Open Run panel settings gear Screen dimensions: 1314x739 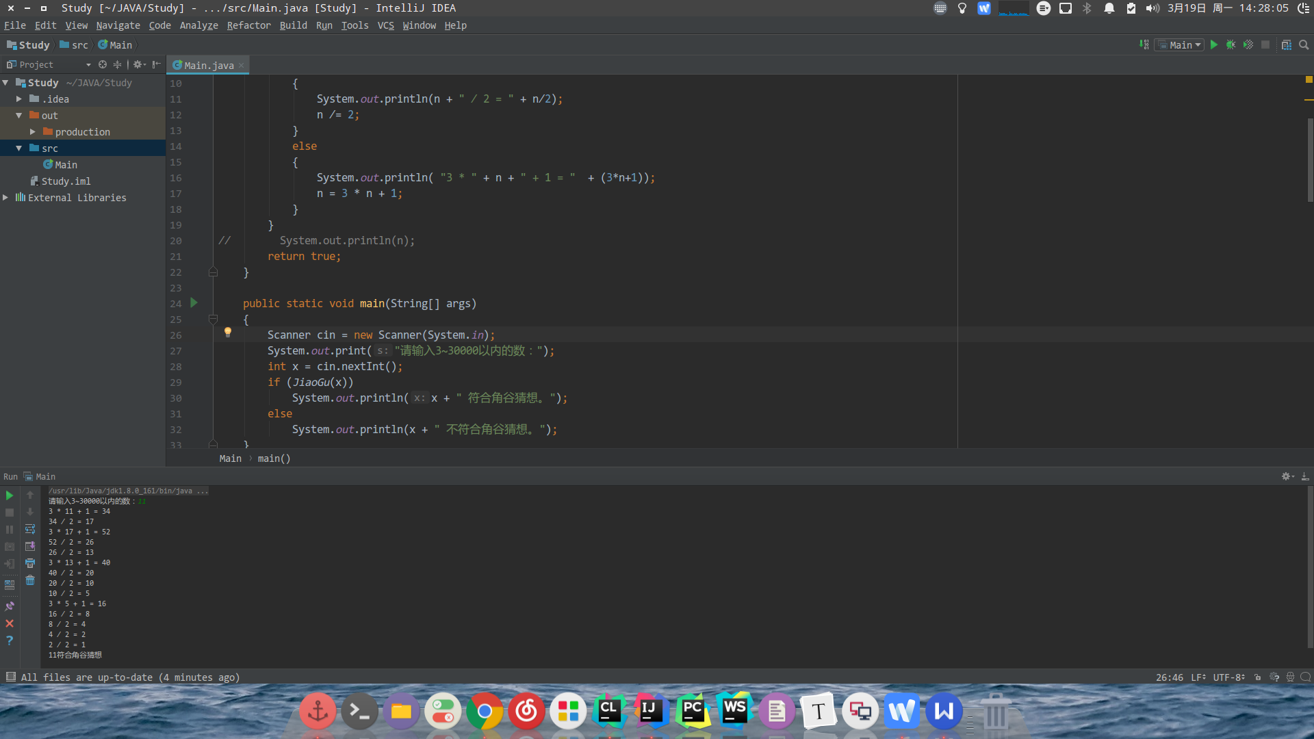click(1287, 476)
